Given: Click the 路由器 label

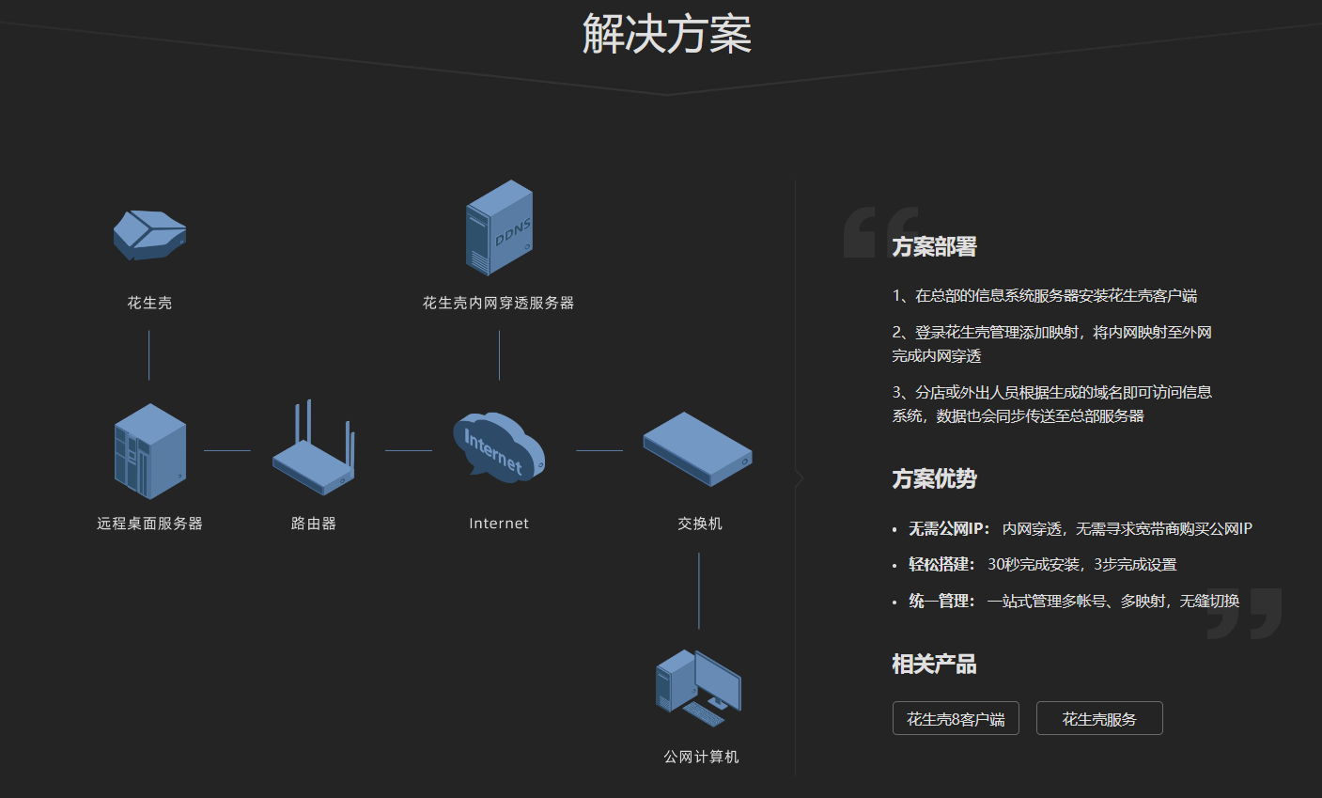Looking at the screenshot, I should [x=314, y=524].
